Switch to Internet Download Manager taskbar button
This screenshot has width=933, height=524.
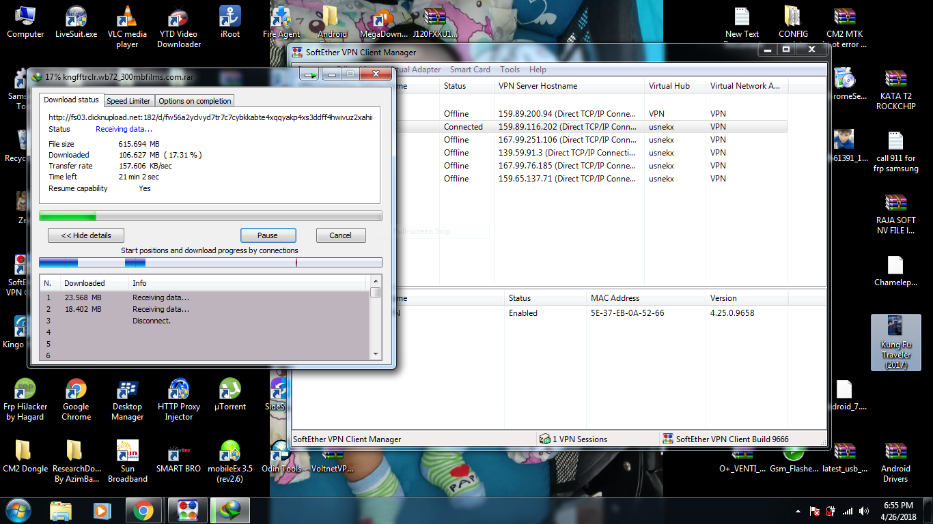[x=229, y=510]
